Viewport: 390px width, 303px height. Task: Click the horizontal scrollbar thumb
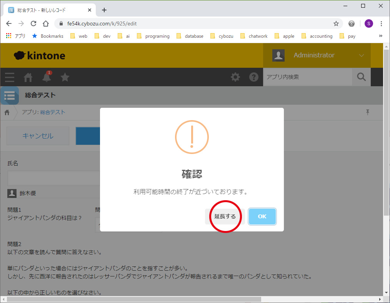tap(134, 299)
